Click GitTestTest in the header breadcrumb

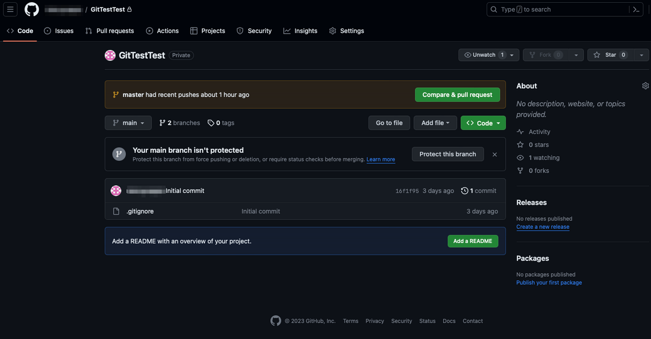pos(108,10)
